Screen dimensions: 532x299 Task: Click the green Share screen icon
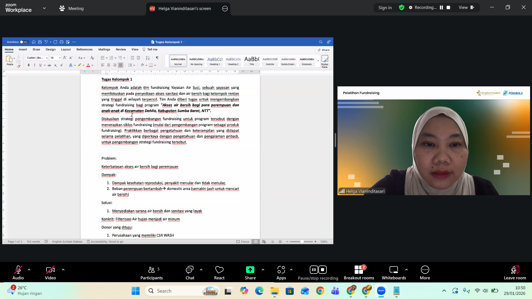click(x=250, y=270)
